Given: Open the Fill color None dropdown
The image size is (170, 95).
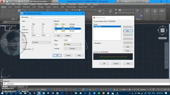Looking at the screenshot, I should (x=41, y=42).
